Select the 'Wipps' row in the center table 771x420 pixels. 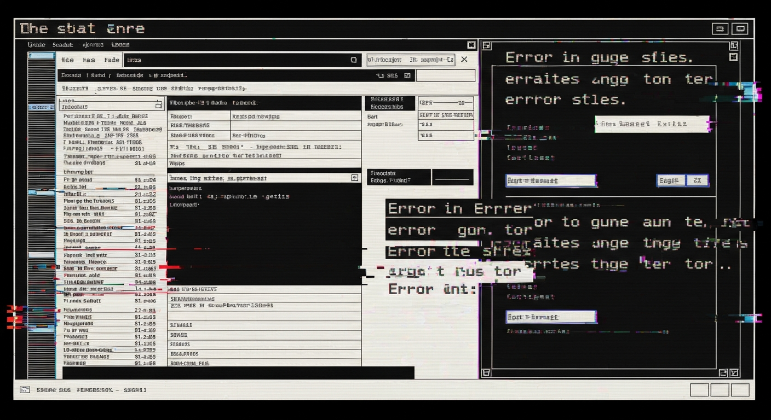(x=264, y=164)
